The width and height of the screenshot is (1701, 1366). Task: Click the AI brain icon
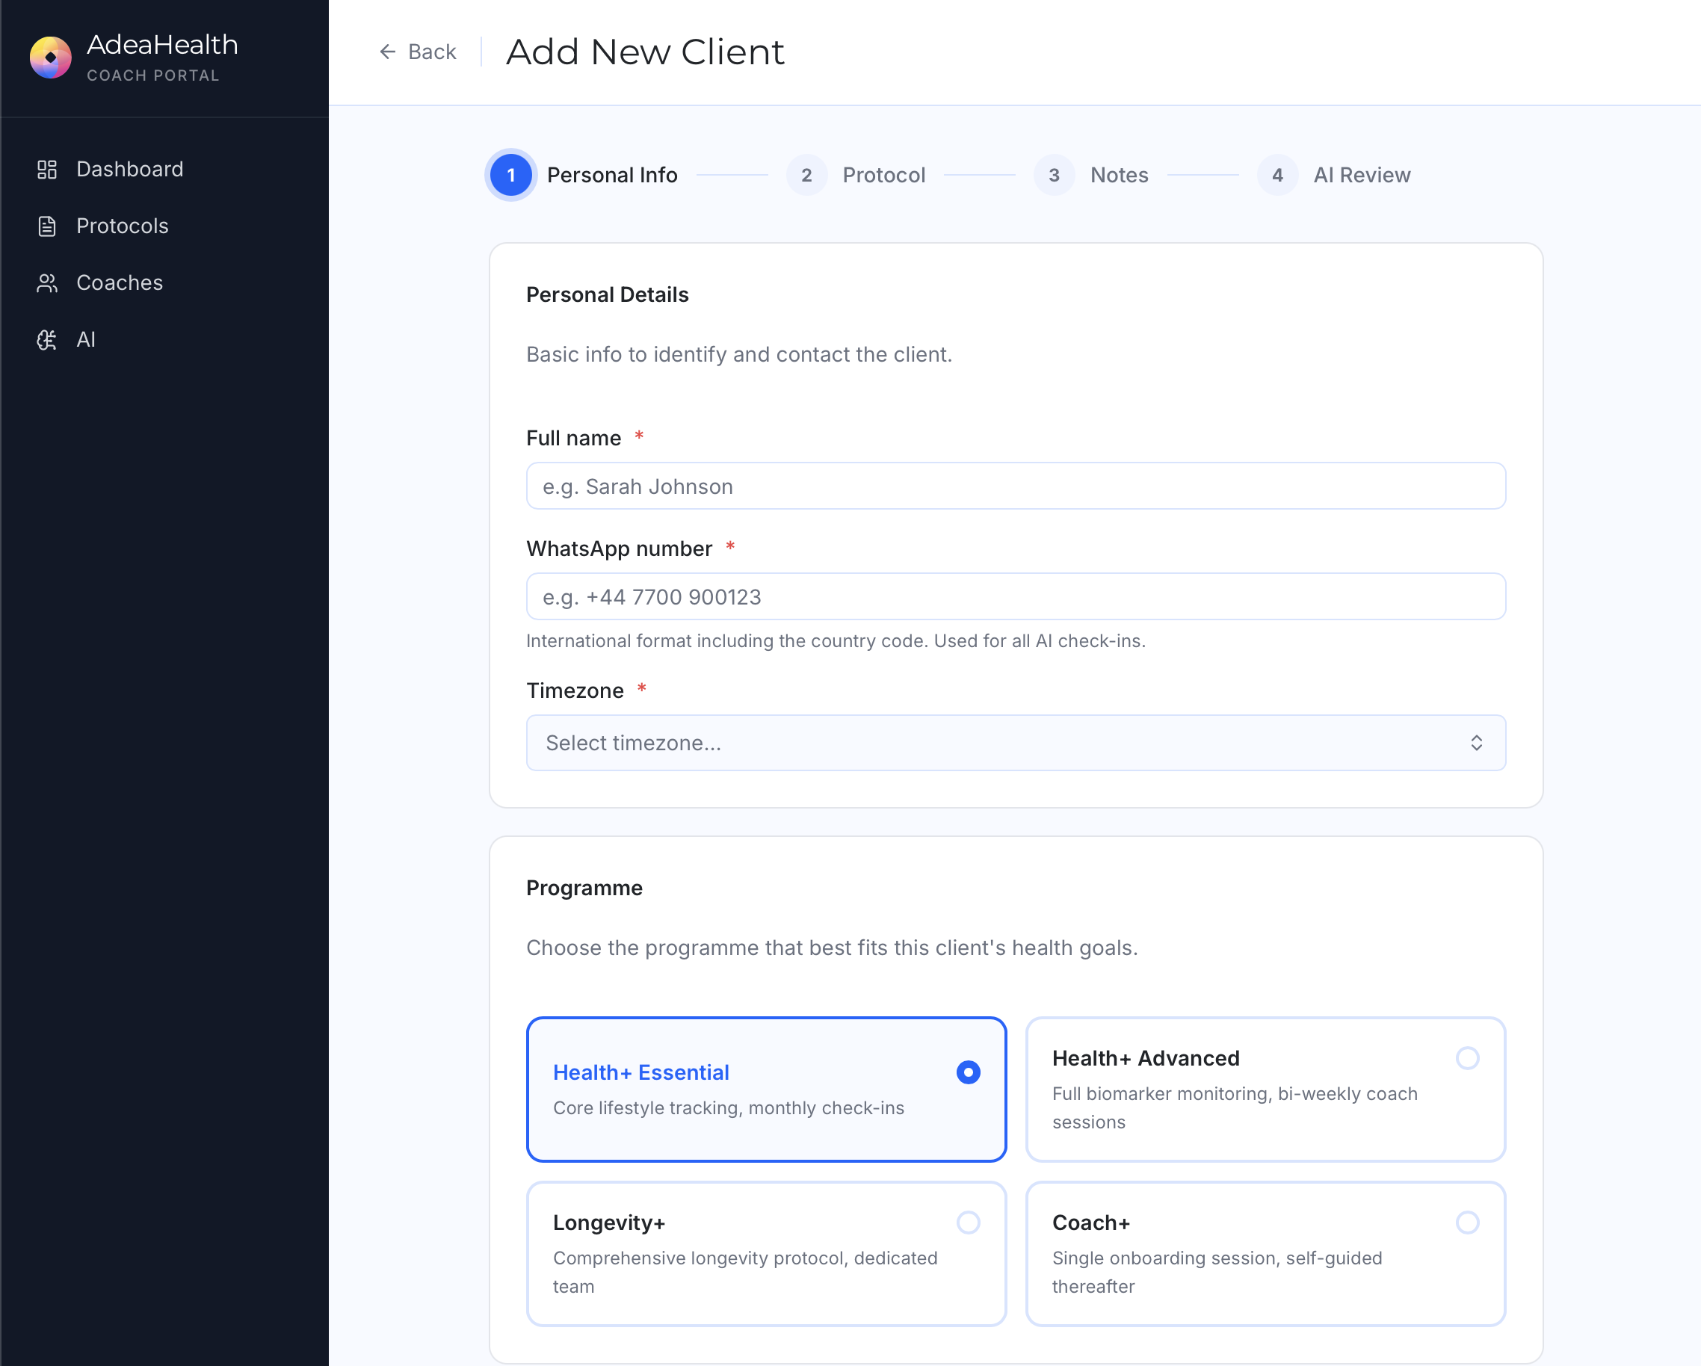click(x=47, y=340)
